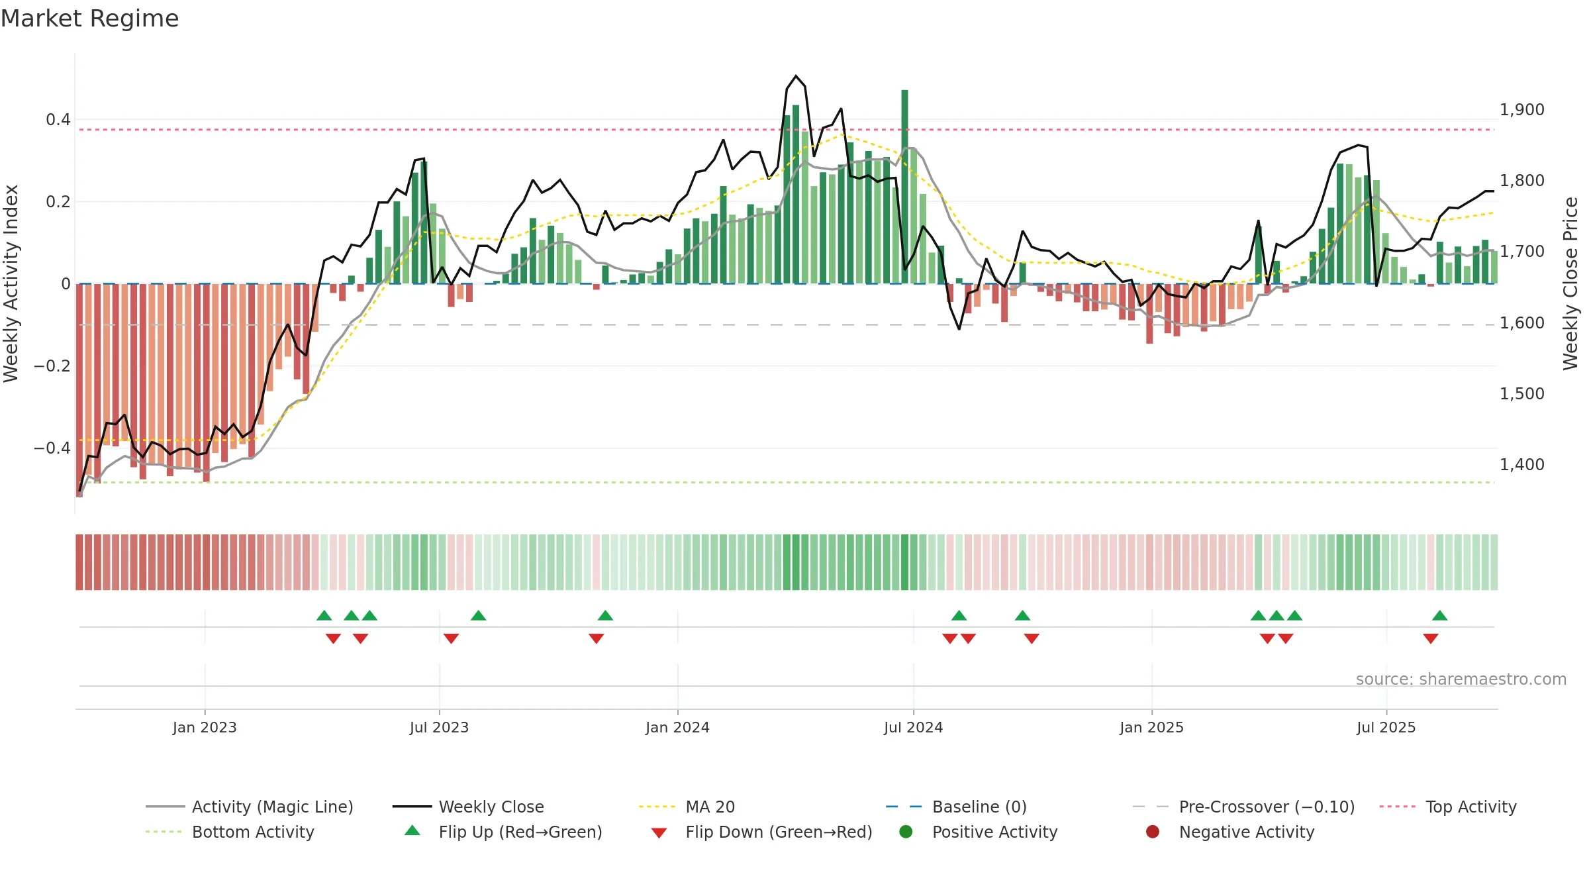
Task: Click the source: sharemaestro.com text
Action: coord(1461,679)
